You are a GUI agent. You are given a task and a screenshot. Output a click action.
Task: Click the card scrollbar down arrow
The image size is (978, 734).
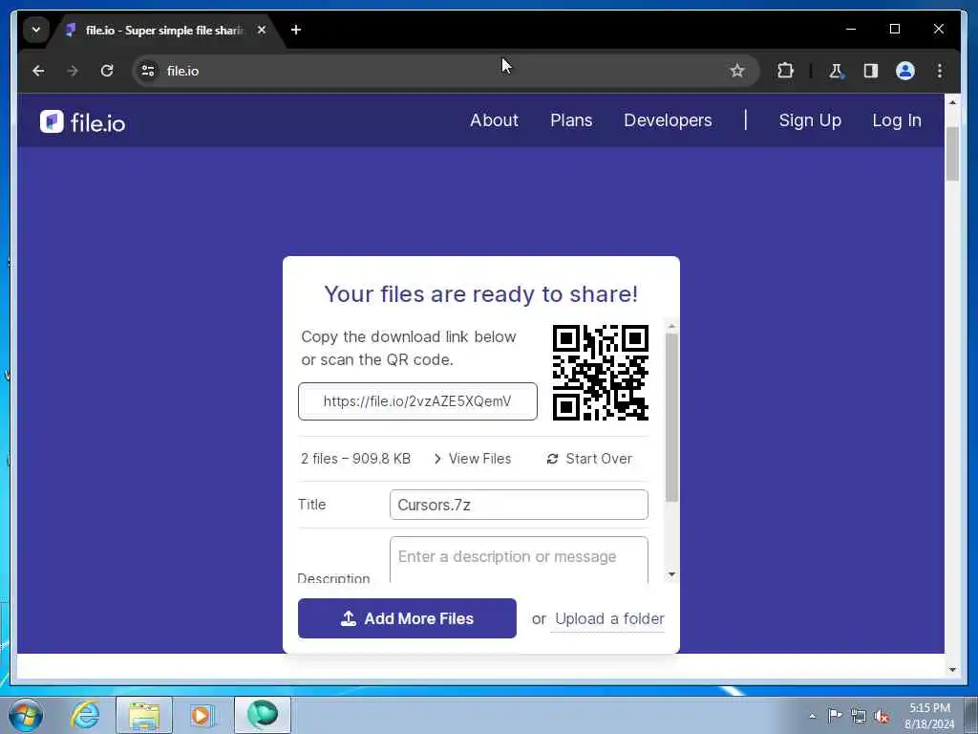click(671, 574)
